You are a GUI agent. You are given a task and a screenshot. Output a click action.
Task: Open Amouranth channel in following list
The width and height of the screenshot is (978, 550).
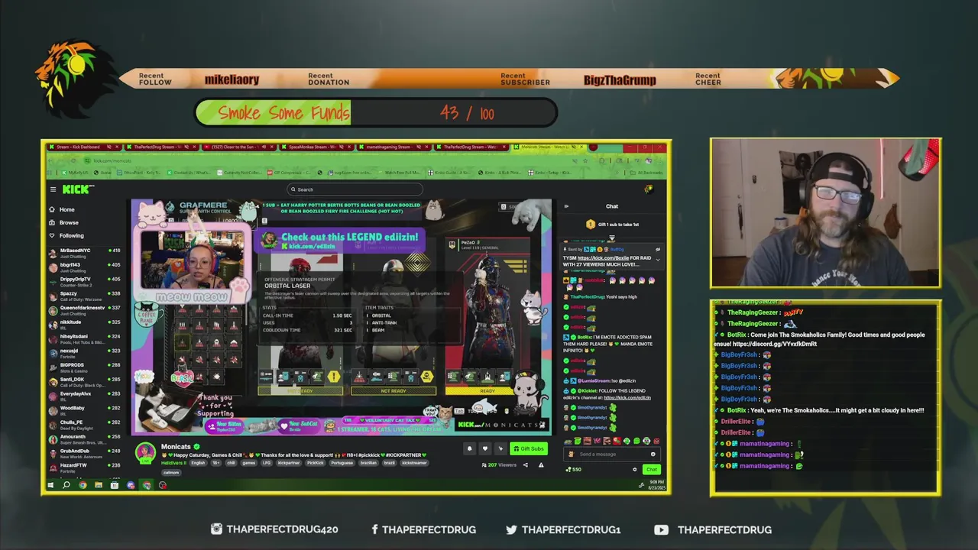pyautogui.click(x=84, y=439)
